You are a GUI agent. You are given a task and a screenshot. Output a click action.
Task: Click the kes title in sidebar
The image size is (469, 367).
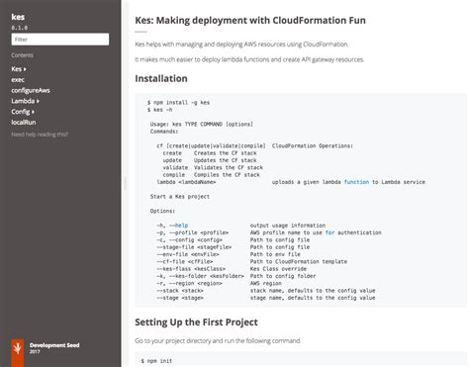click(x=18, y=17)
